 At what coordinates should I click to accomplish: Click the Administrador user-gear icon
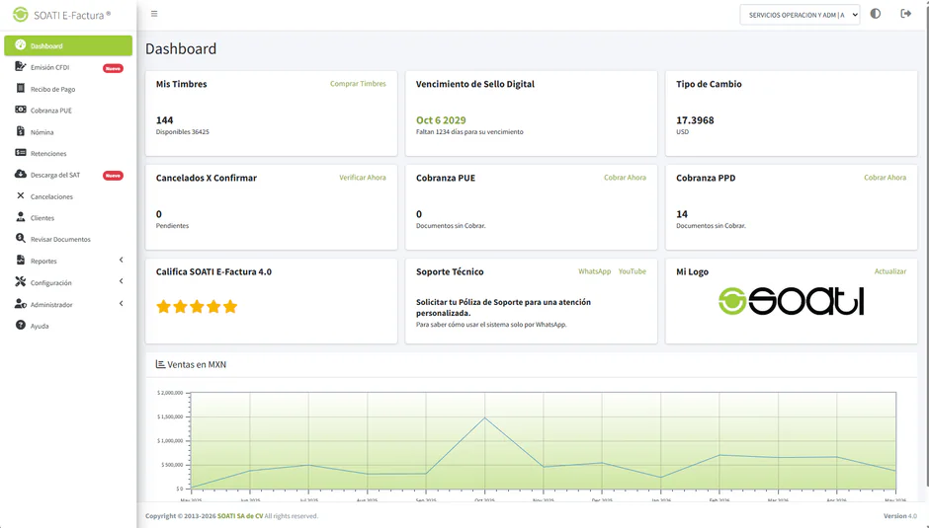[x=20, y=304]
